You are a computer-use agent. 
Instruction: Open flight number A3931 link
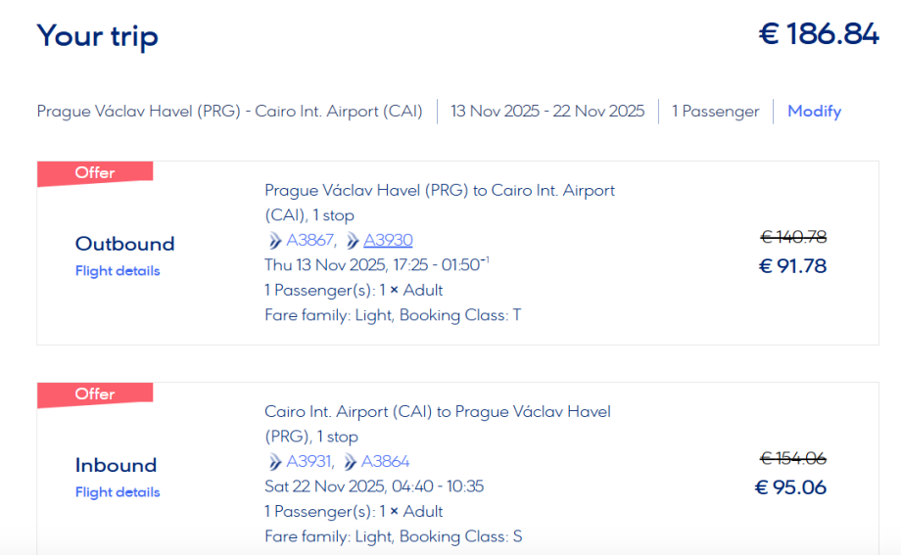click(309, 462)
